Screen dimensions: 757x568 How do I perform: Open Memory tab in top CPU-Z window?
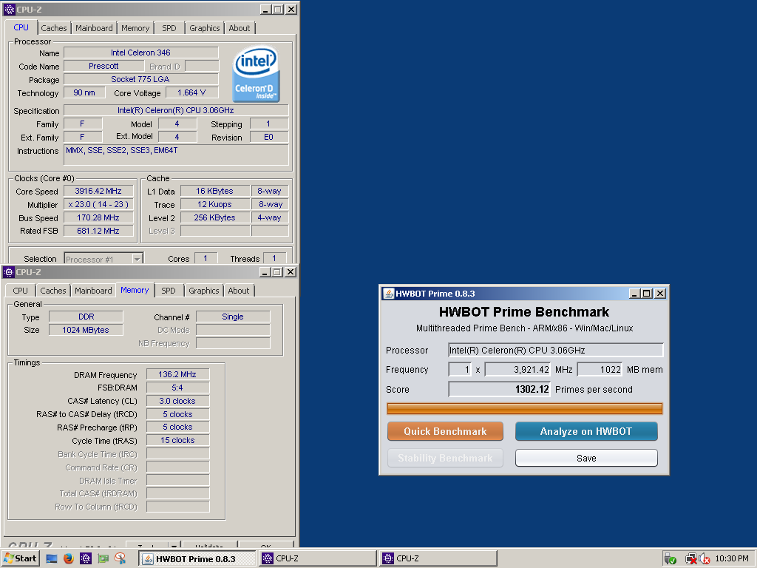(135, 28)
